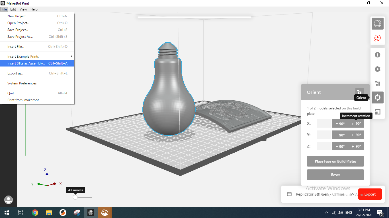This screenshot has width=389, height=218.
Task: Click the volume icon in system tray
Action: pos(340,213)
